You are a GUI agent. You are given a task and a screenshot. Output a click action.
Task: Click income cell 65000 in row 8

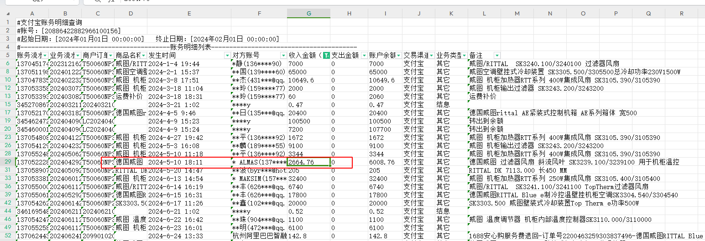308,72
